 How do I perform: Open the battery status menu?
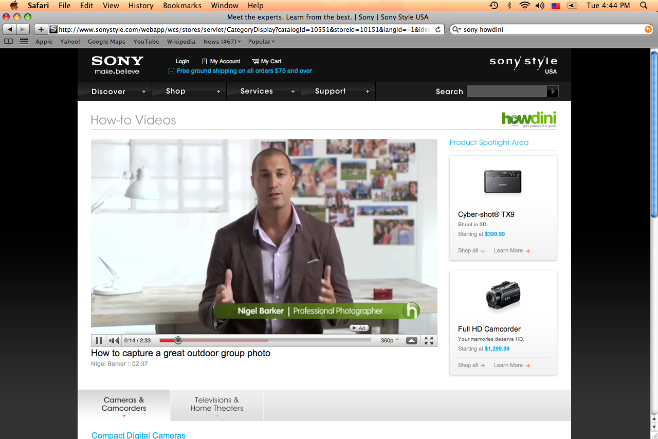click(x=572, y=6)
